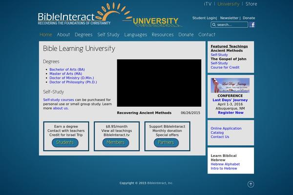The width and height of the screenshot is (293, 195).
Task: Open Master of Arts (MA) link
Action: (66, 74)
